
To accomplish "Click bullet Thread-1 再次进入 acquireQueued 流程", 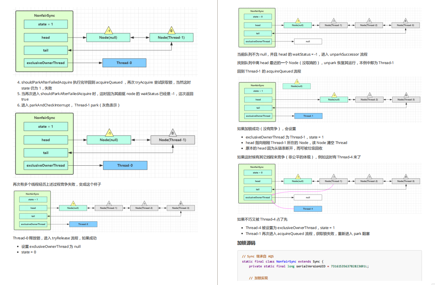I will (x=307, y=233).
